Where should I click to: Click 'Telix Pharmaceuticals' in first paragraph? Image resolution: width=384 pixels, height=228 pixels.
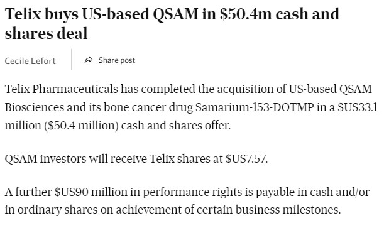point(61,89)
